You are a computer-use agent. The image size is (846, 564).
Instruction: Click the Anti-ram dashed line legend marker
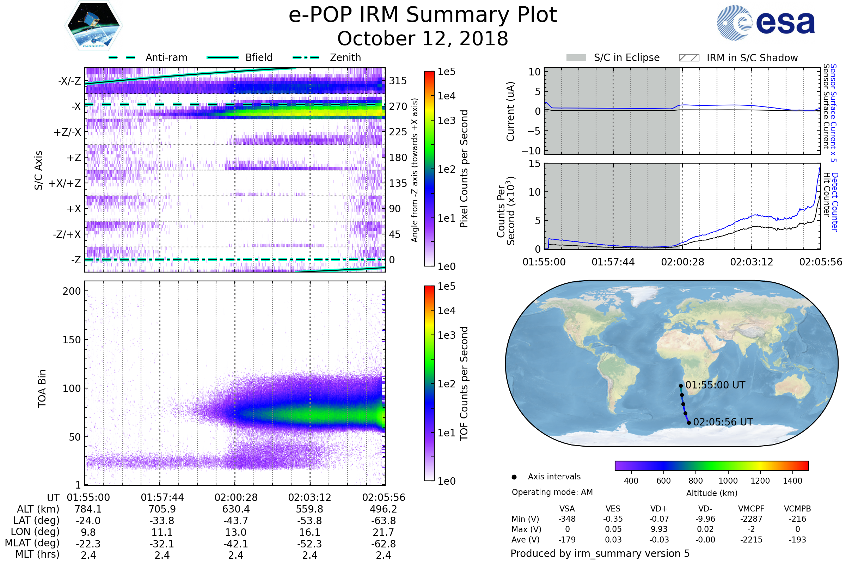tap(122, 57)
